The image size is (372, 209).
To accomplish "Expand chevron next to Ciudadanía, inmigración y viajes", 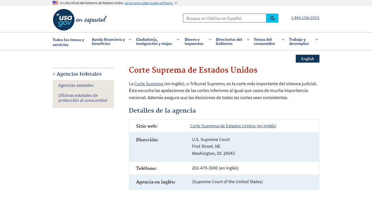I will click(178, 39).
